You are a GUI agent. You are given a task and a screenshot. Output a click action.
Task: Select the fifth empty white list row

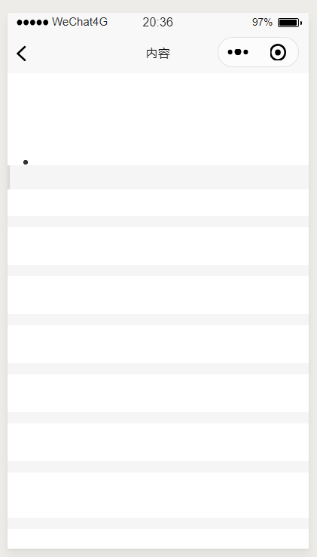(x=158, y=393)
